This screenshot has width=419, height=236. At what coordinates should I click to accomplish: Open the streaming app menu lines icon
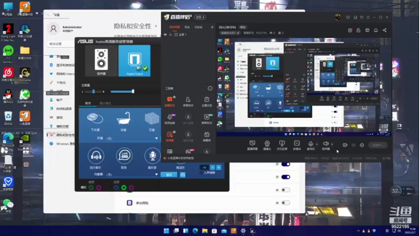point(368,17)
